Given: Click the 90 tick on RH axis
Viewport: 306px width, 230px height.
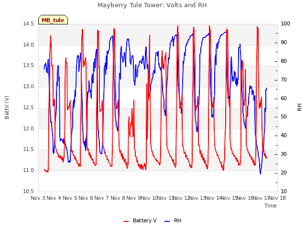Looking at the screenshot, I should pos(284,43).
